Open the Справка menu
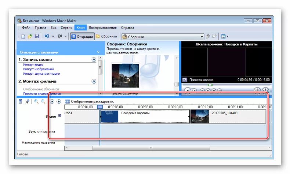This screenshot has height=174, width=290. point(127,28)
